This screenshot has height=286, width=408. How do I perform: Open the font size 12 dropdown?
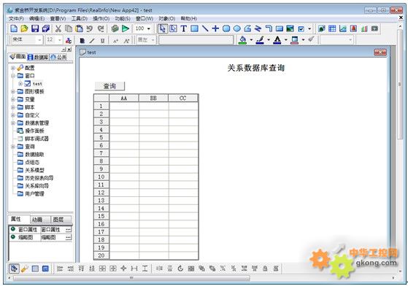(54, 40)
